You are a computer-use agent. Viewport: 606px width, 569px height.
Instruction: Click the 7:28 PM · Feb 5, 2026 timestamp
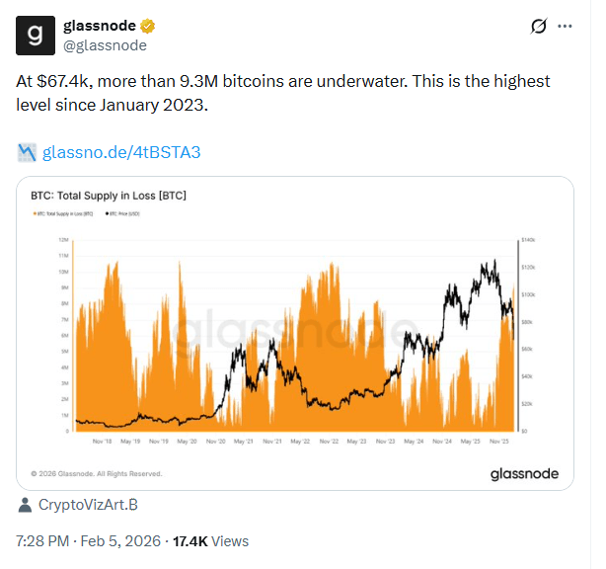tap(83, 541)
